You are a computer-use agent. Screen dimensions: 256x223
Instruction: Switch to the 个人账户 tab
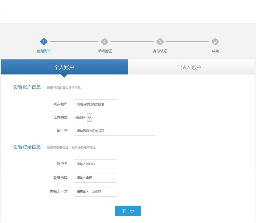[64, 67]
